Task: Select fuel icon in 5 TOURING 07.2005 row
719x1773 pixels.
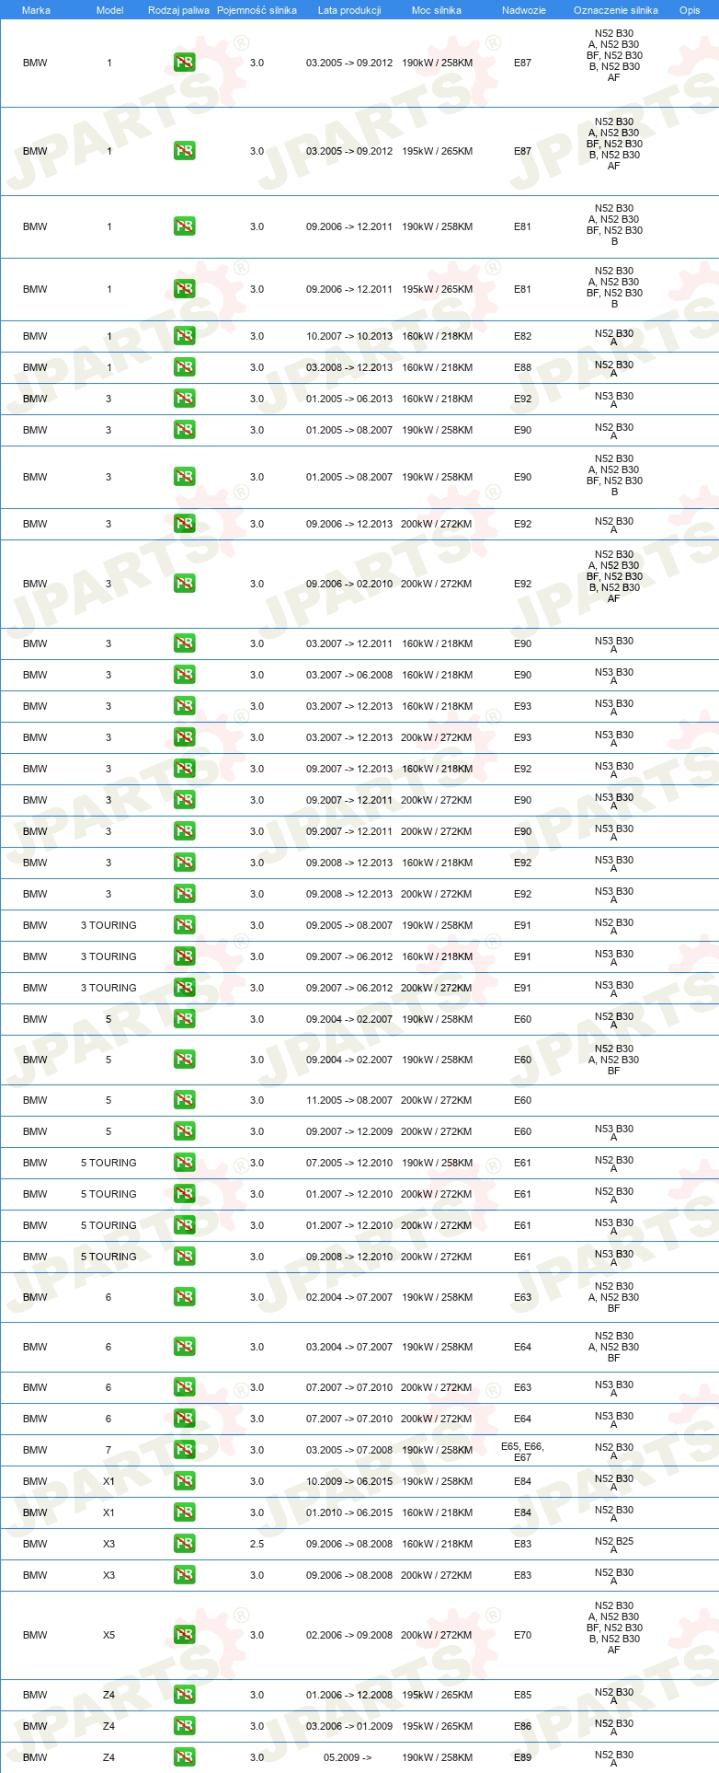Action: [184, 1163]
